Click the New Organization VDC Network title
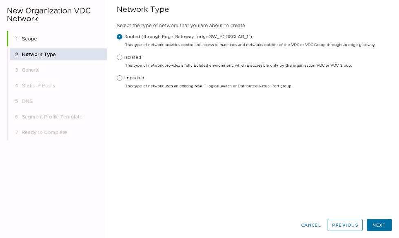 [x=49, y=15]
